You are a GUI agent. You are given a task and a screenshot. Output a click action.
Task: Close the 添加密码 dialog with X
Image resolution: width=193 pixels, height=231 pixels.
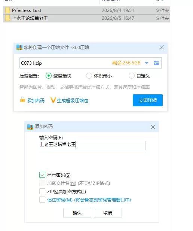pos(153,127)
